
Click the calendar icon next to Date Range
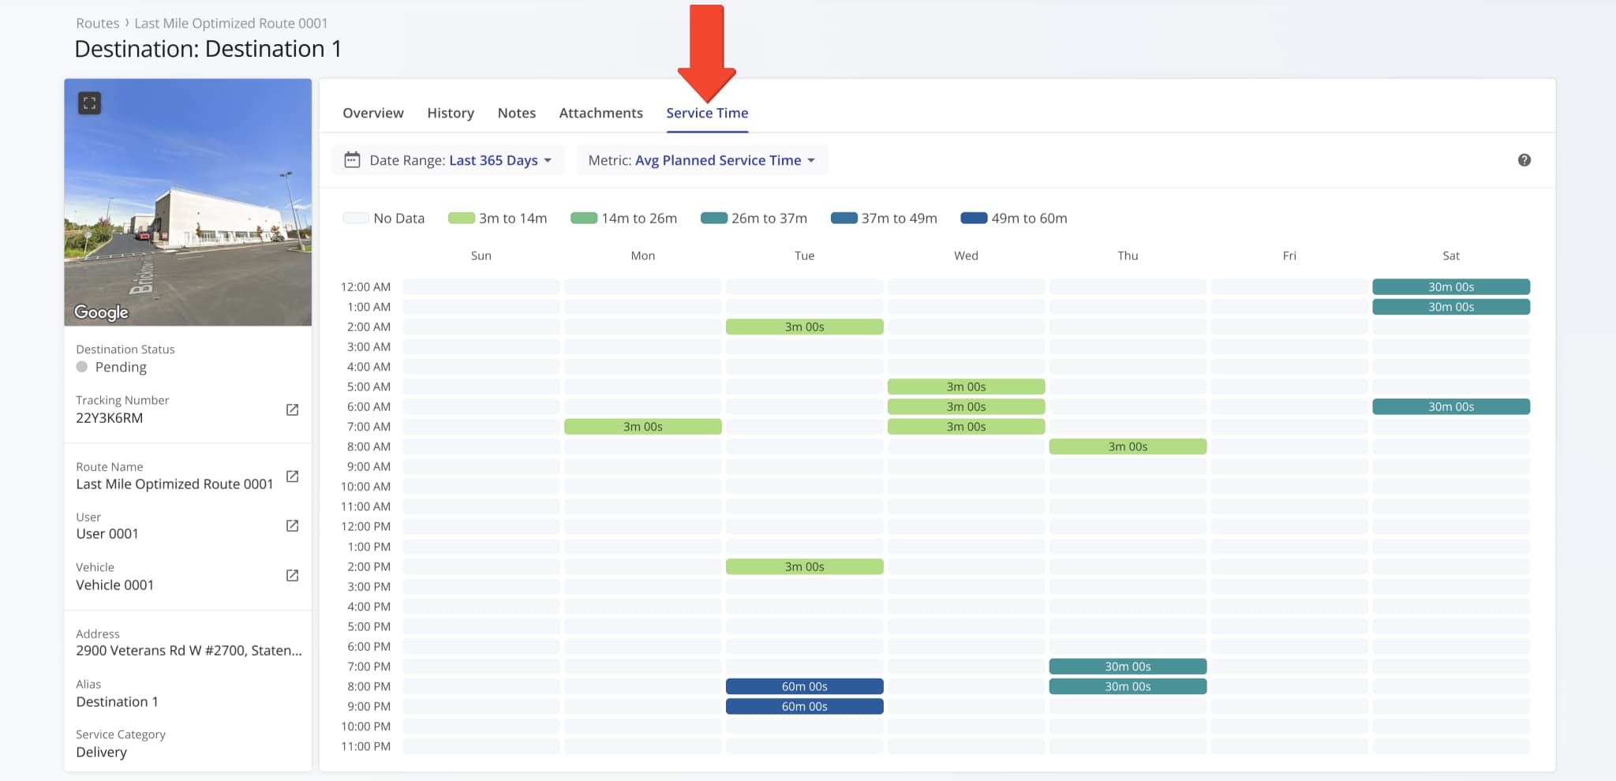point(351,159)
